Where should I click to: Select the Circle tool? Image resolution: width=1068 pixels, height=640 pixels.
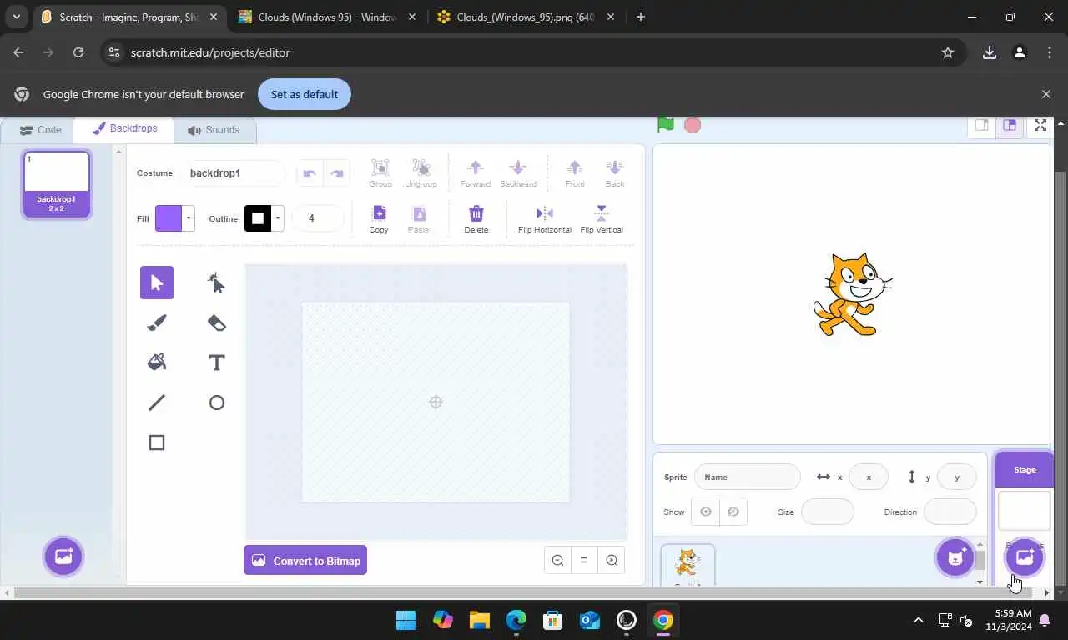point(217,402)
